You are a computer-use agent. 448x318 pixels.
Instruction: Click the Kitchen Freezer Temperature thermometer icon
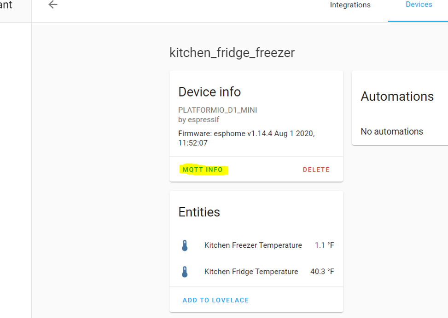pos(185,245)
